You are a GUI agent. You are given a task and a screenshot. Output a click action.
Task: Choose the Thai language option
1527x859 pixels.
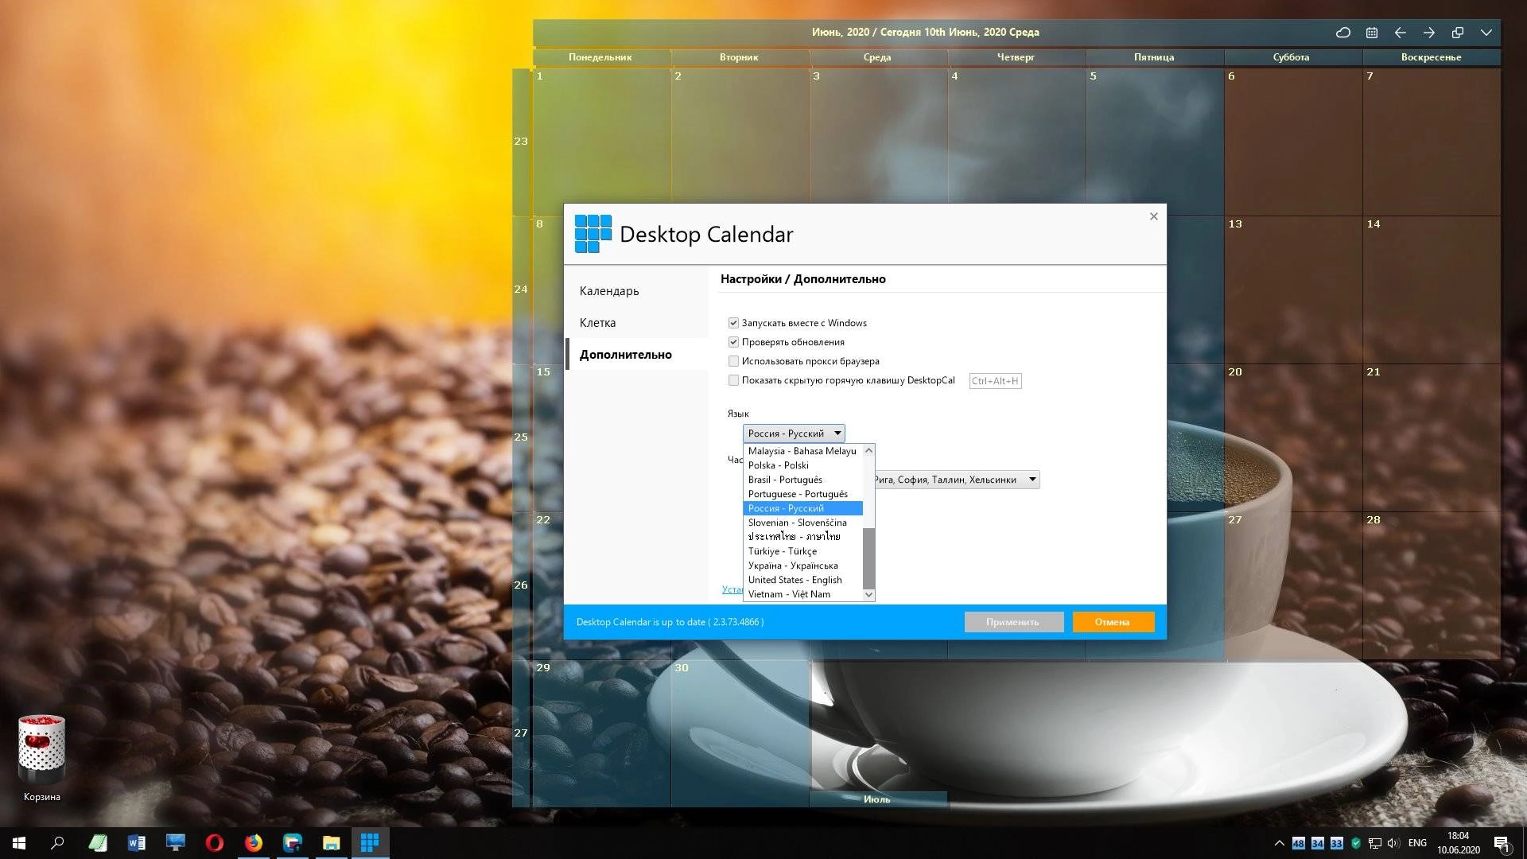(x=802, y=537)
